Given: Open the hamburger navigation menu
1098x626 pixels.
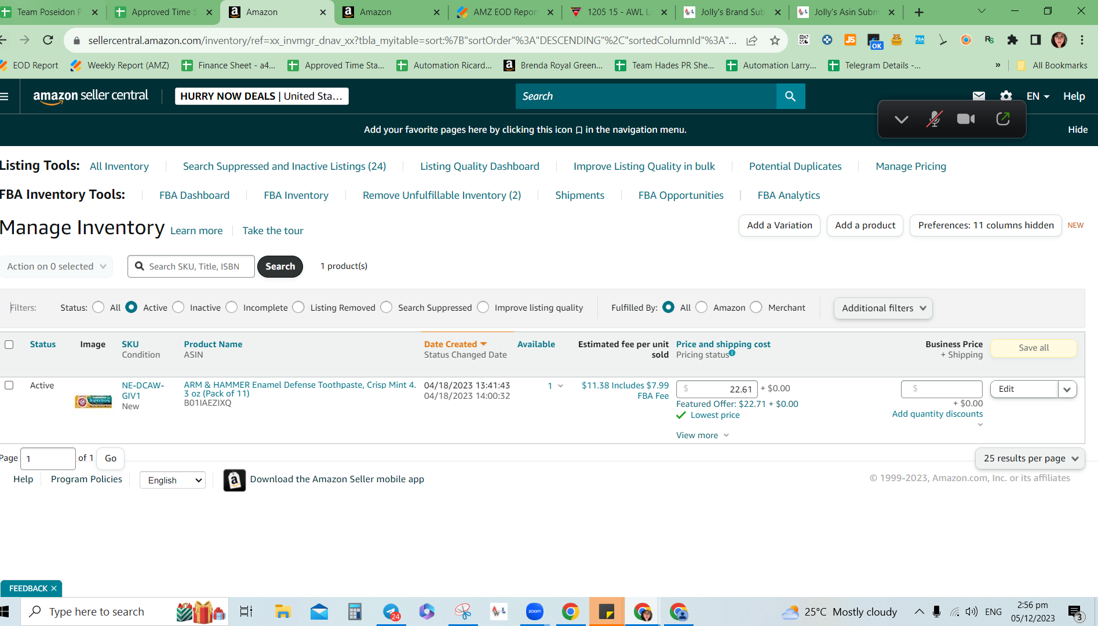Looking at the screenshot, I should coord(5,96).
